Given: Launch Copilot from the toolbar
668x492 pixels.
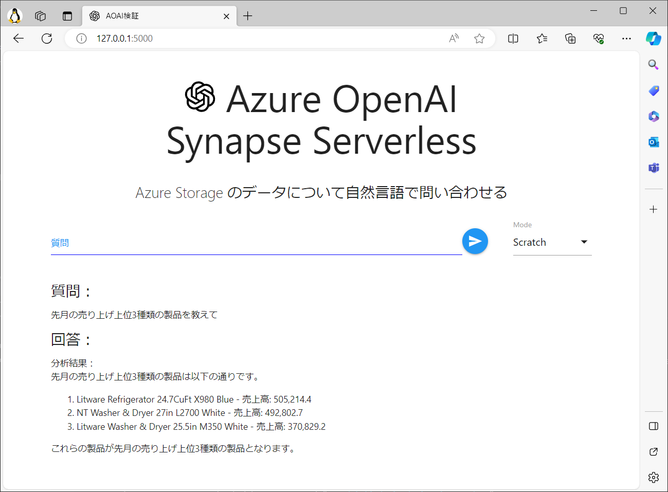Looking at the screenshot, I should click(x=653, y=39).
